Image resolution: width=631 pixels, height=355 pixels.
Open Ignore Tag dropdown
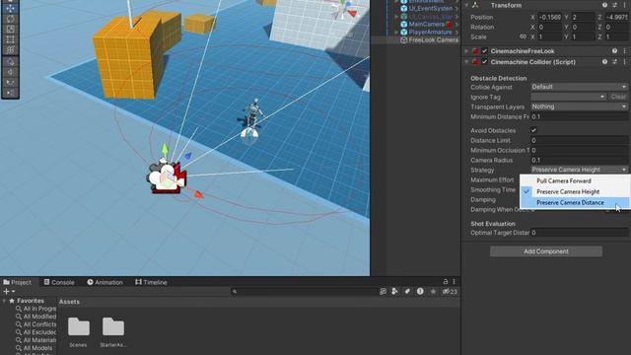[x=568, y=97]
